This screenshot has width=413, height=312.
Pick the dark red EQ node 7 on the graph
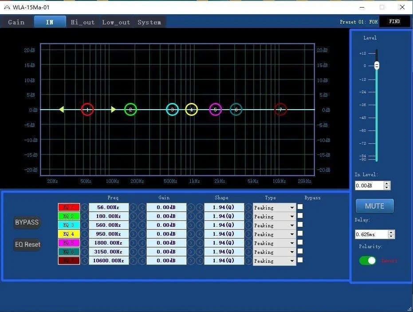coord(280,109)
